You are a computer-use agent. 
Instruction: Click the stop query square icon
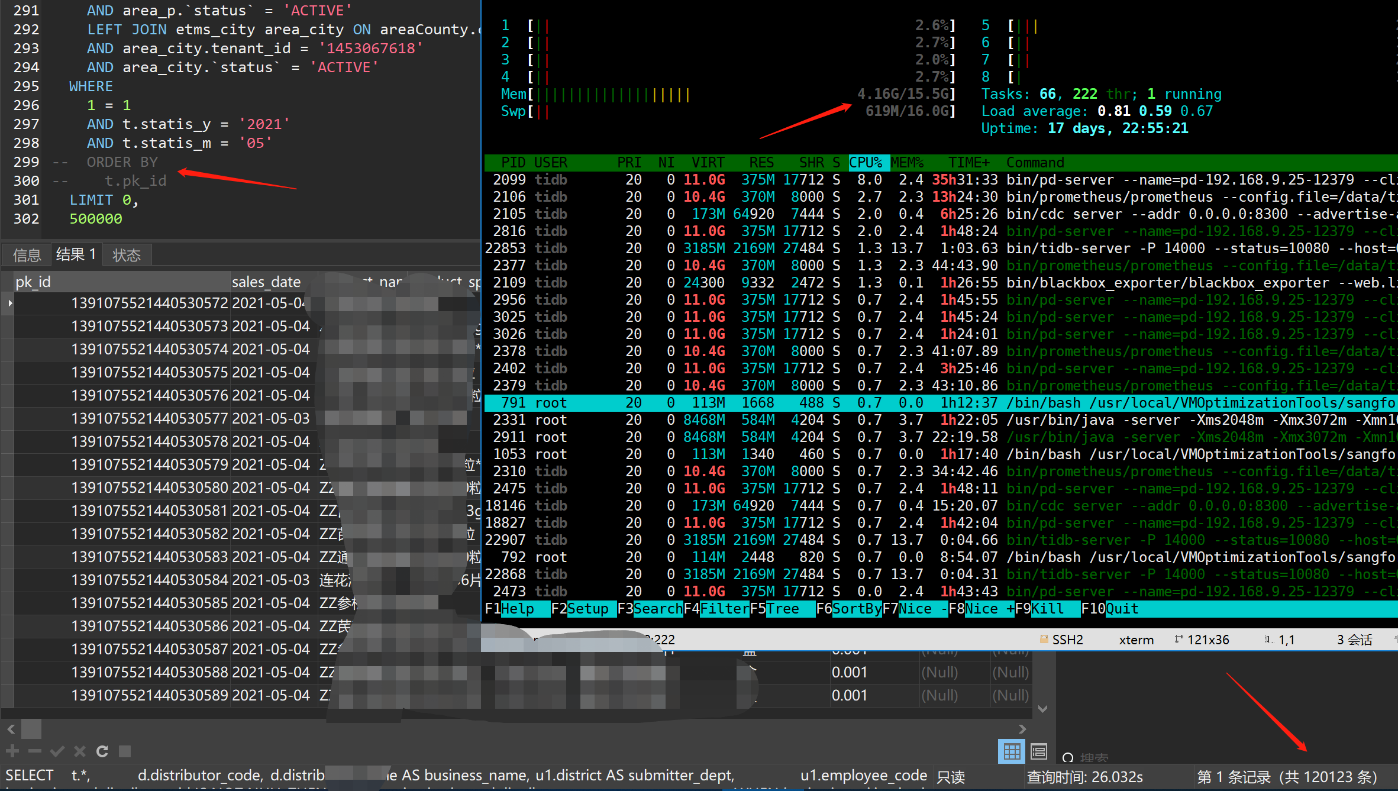coord(124,751)
